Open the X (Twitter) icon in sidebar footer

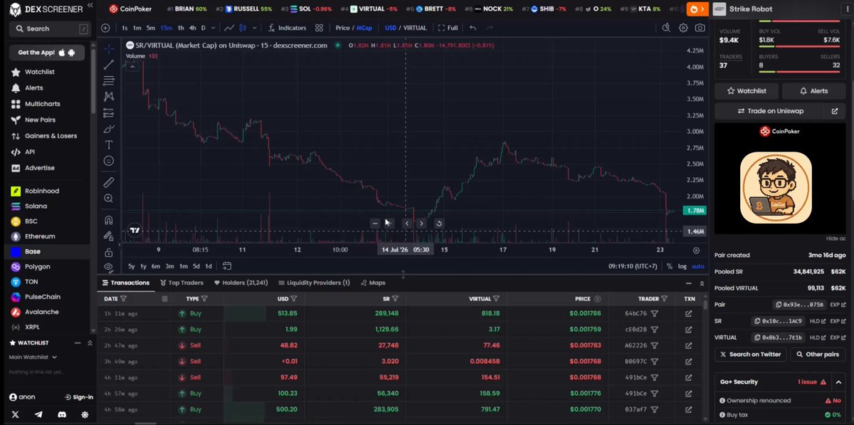(15, 414)
